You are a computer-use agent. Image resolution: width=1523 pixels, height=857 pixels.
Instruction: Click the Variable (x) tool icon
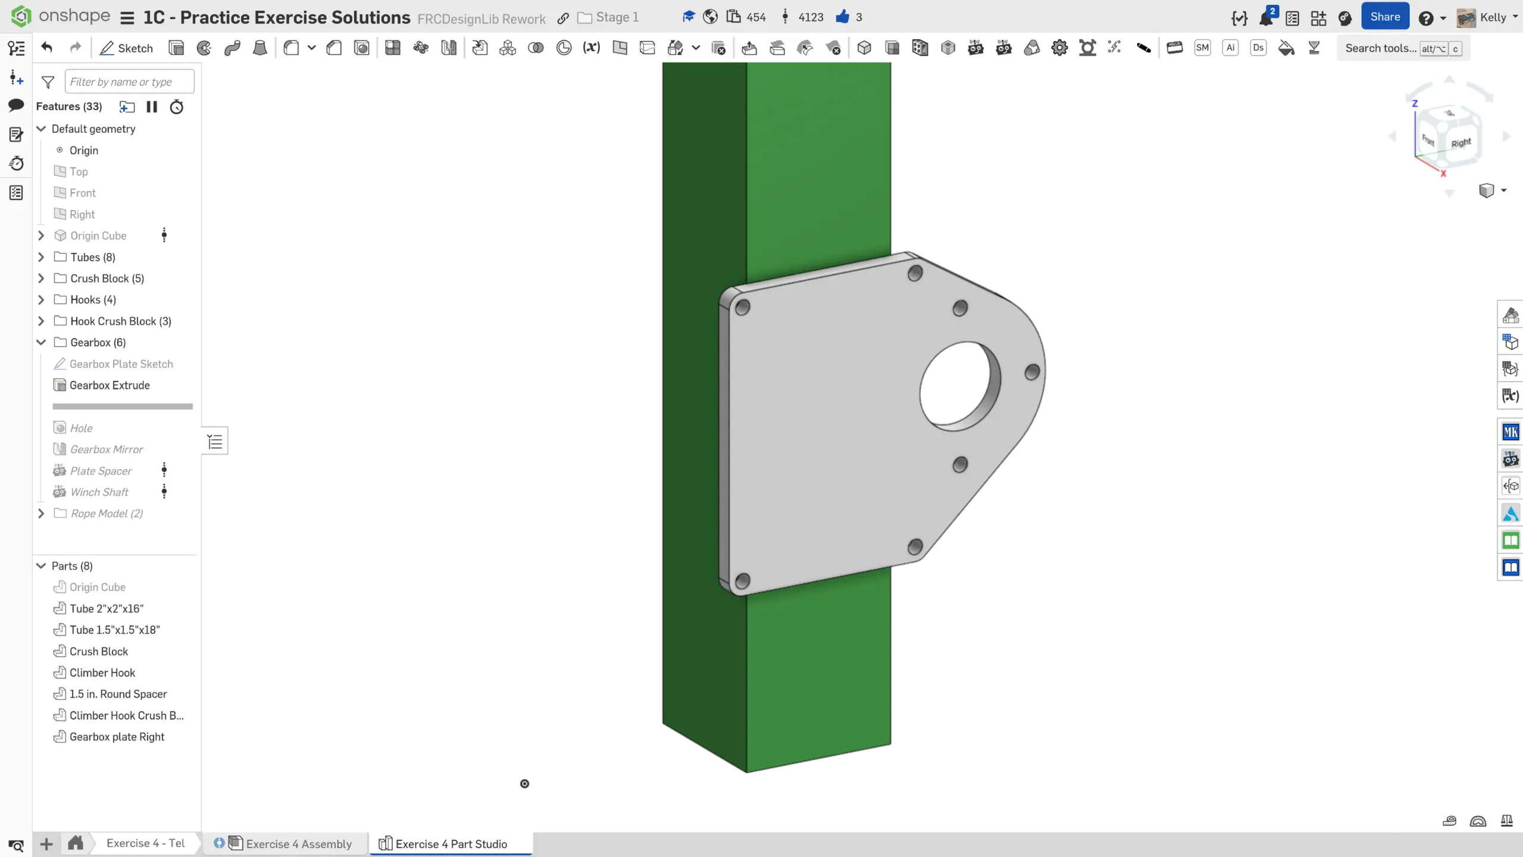tap(591, 48)
